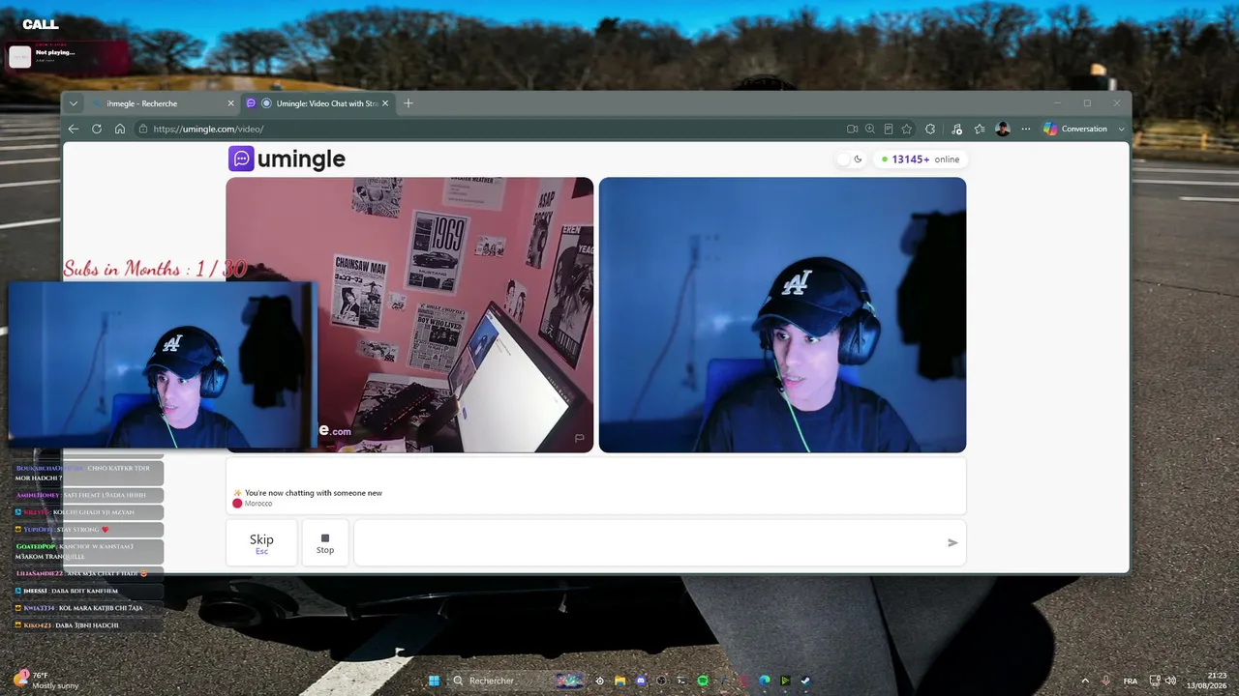Image resolution: width=1239 pixels, height=696 pixels.
Task: Add this page to favorites with the star
Action: tap(907, 129)
